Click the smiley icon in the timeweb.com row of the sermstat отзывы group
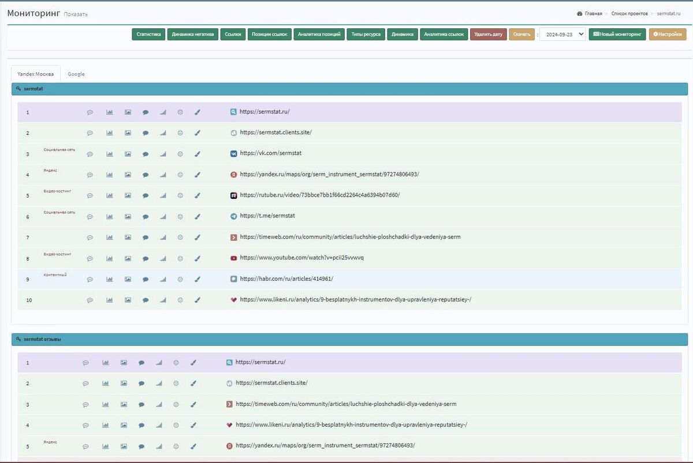Viewport: 693px width, 463px height. [176, 404]
